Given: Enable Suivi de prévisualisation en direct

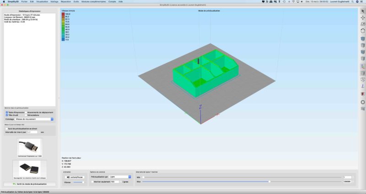Looking at the screenshot, I should (x=6, y=129).
